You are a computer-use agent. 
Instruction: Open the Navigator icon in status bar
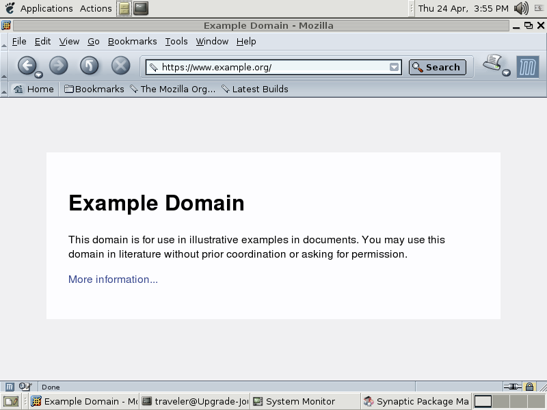[x=10, y=387]
